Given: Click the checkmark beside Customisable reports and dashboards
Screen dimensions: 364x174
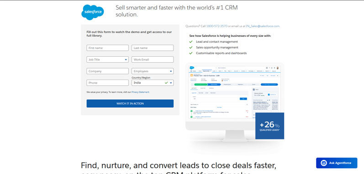Looking at the screenshot, I should pos(191,53).
